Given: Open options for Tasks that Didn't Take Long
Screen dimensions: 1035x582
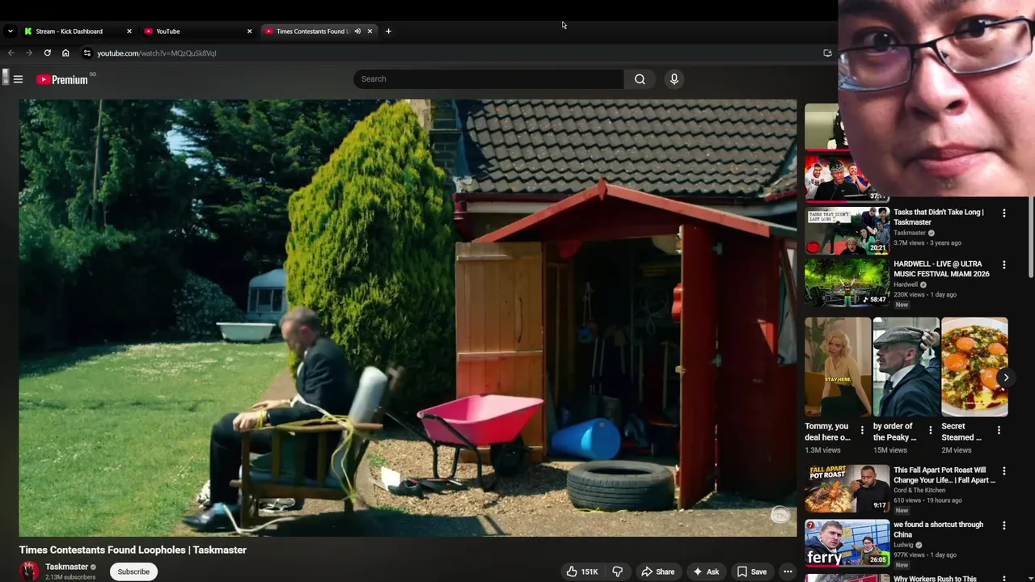Looking at the screenshot, I should [x=1004, y=213].
